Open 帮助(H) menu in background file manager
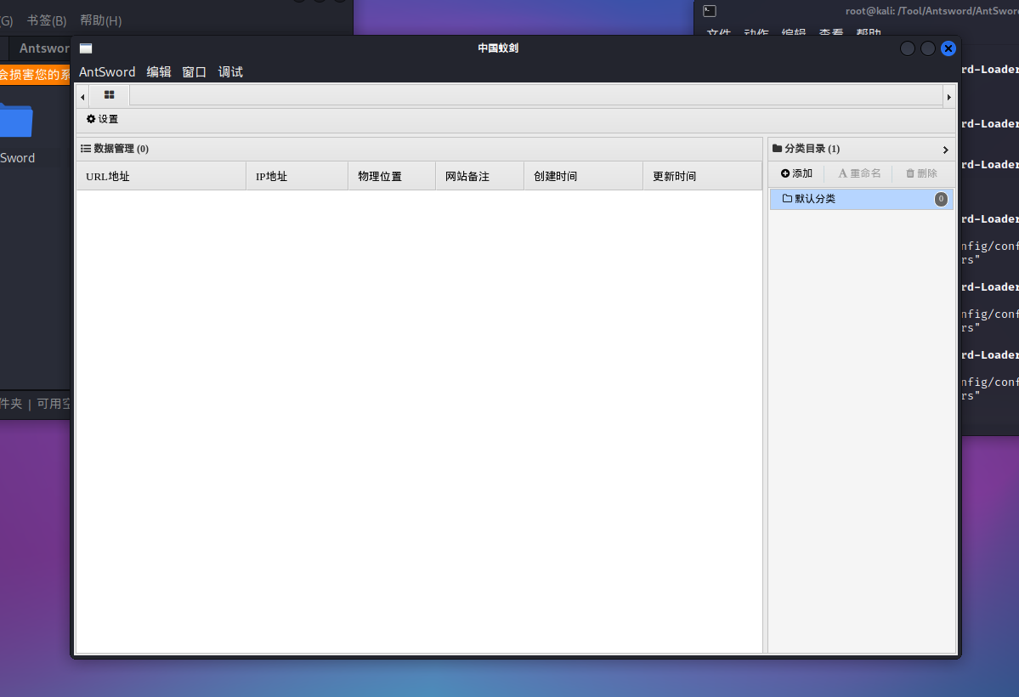 101,20
